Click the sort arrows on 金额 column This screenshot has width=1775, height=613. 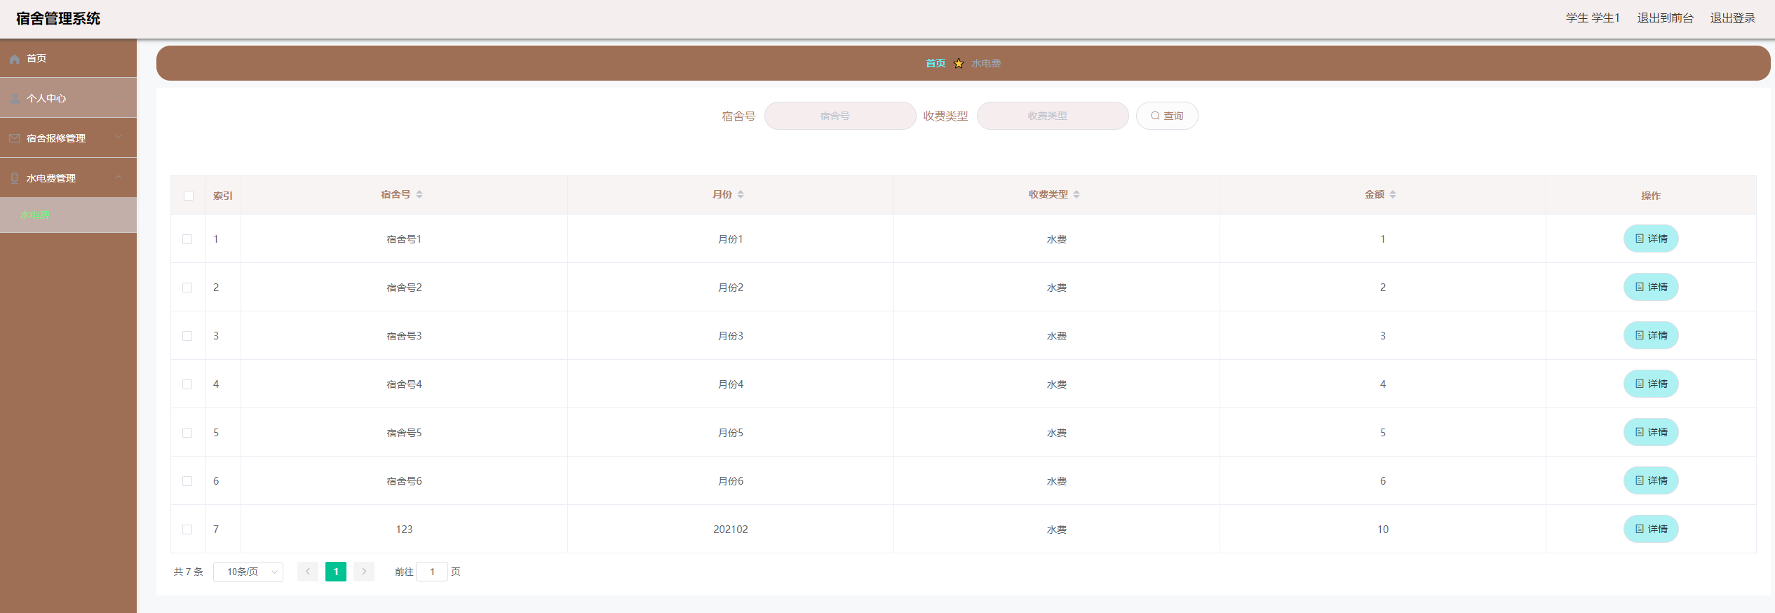tap(1393, 194)
